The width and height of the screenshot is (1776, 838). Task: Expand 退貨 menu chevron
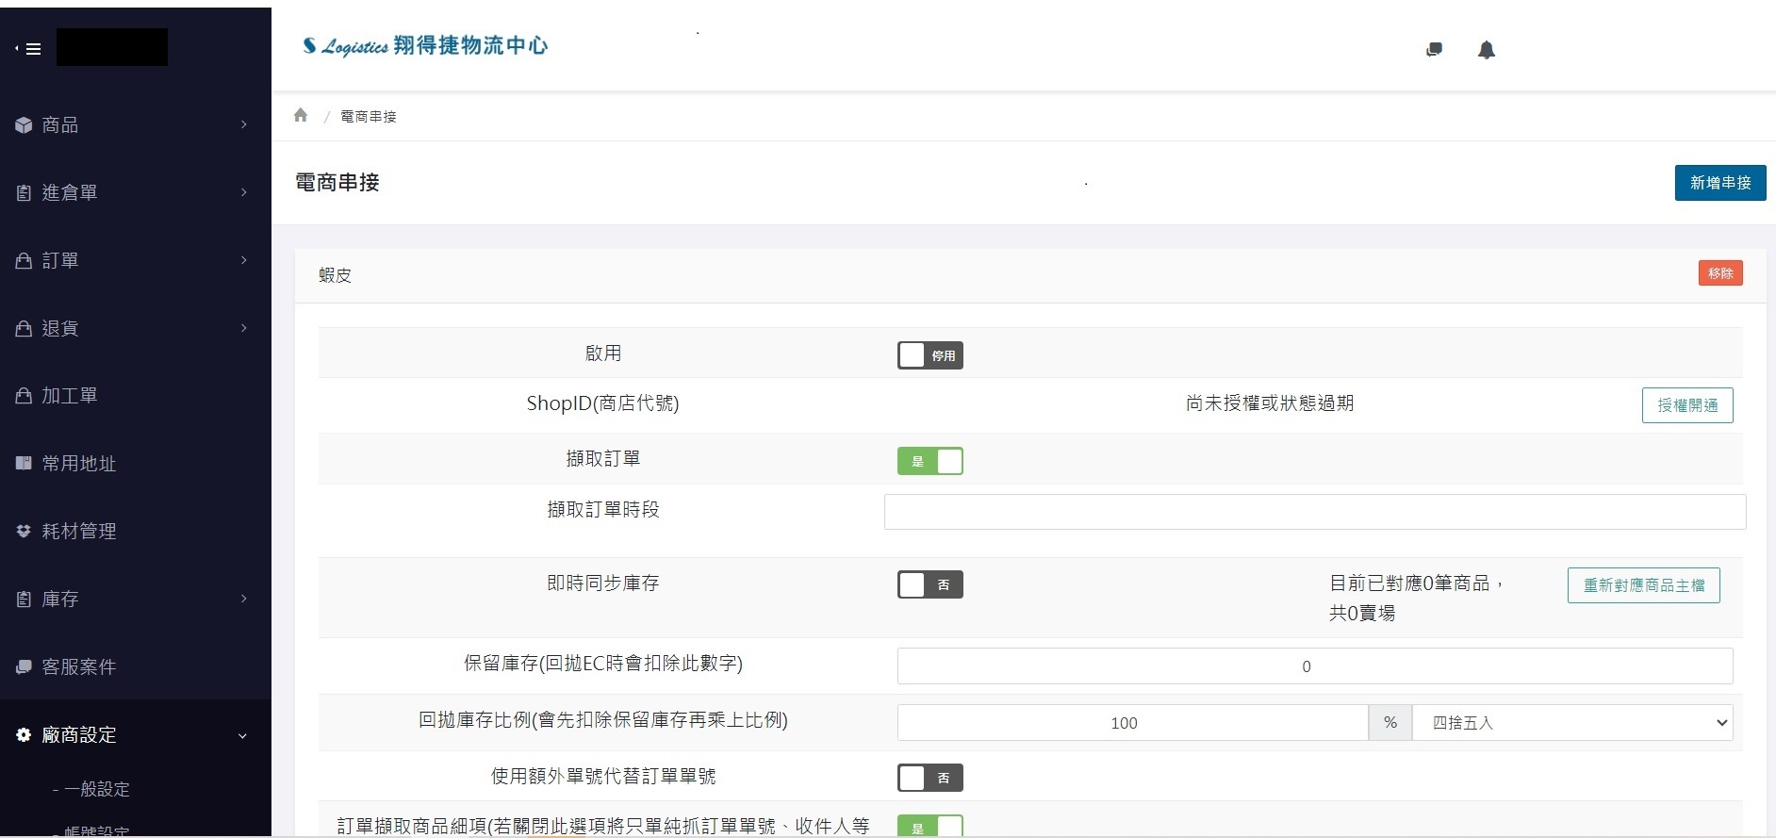coord(243,328)
